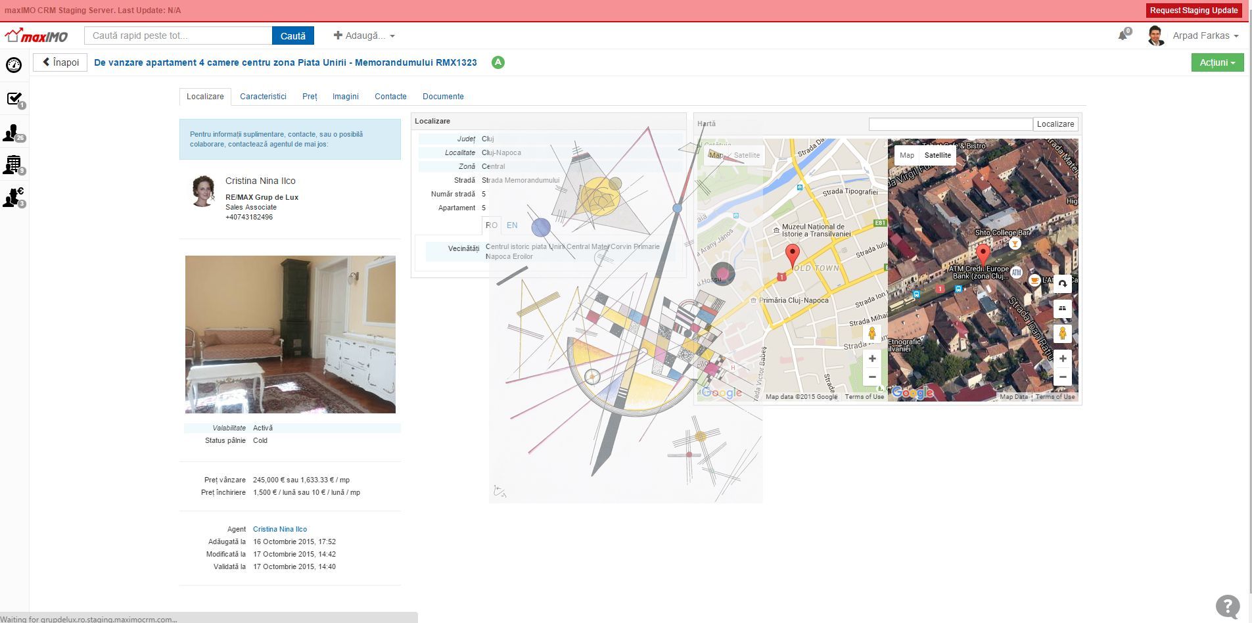Image resolution: width=1252 pixels, height=623 pixels.
Task: Switch to the Caracteristici tab
Action: tap(263, 97)
